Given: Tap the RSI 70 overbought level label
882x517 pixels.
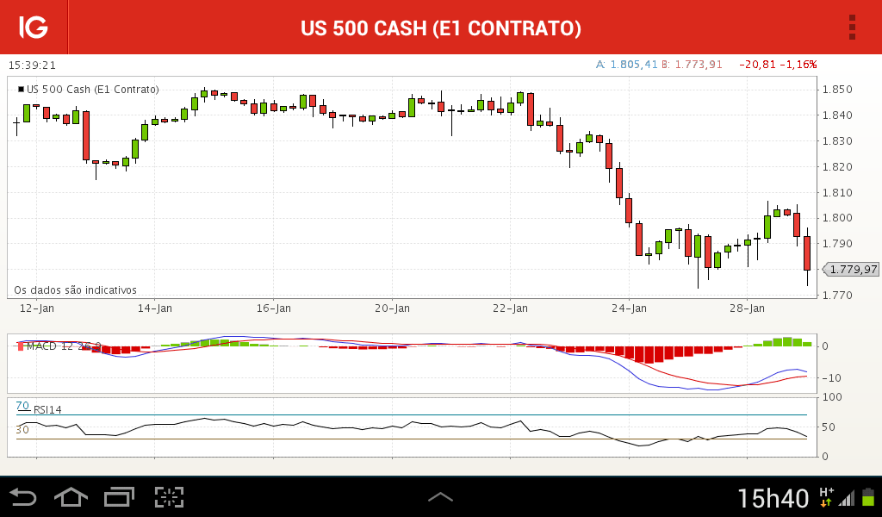Looking at the screenshot, I should (x=22, y=406).
